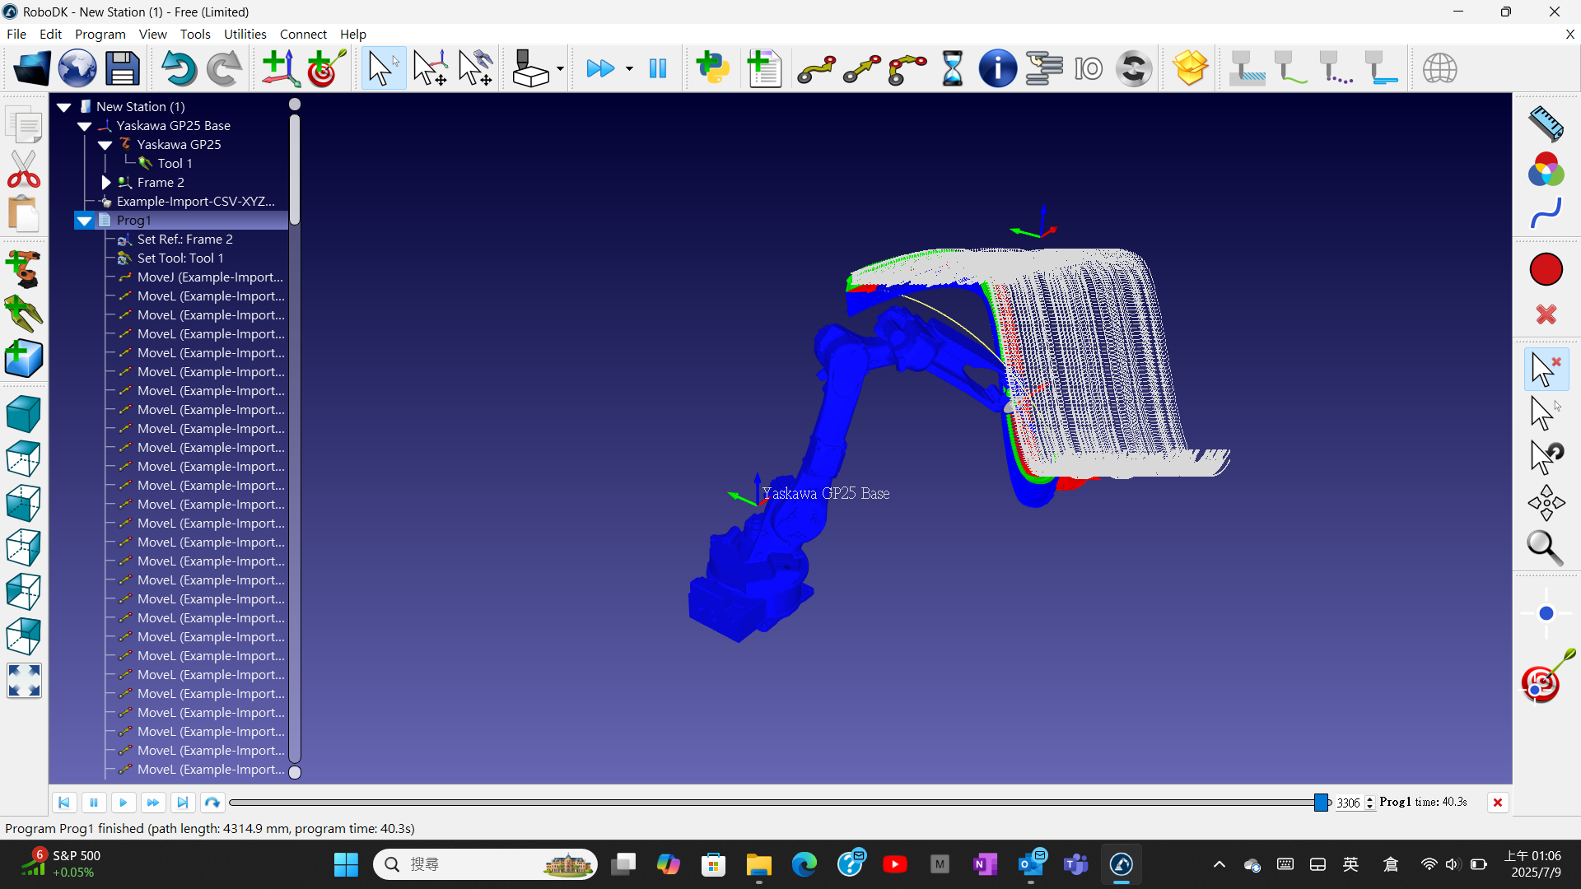This screenshot has height=889, width=1581.
Task: Redo the last undone action
Action: click(223, 68)
